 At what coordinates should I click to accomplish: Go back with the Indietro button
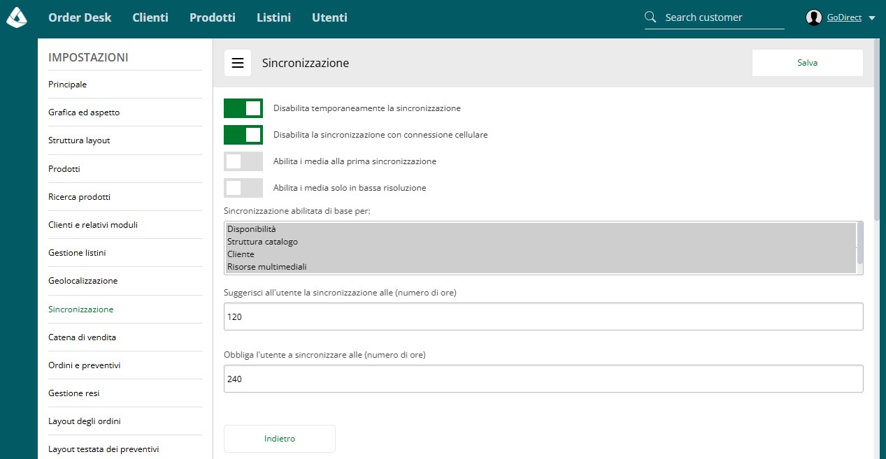280,439
